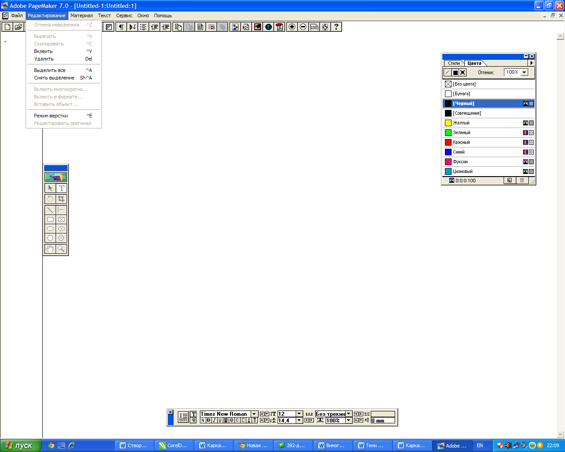Open the font size 12 dropdown
The image size is (565, 452).
299,414
